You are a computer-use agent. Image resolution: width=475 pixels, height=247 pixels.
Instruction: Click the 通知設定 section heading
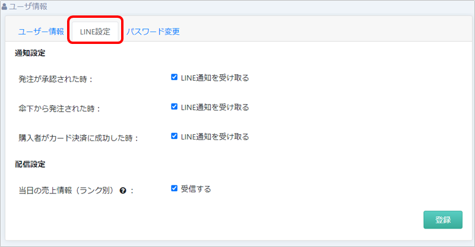(x=30, y=53)
